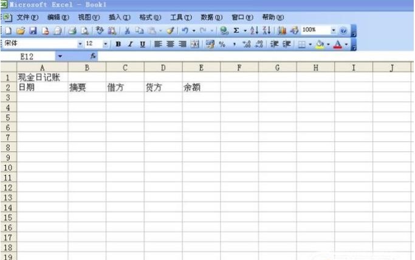
Task: Select cell containing 现金日记账
Action: click(x=43, y=78)
